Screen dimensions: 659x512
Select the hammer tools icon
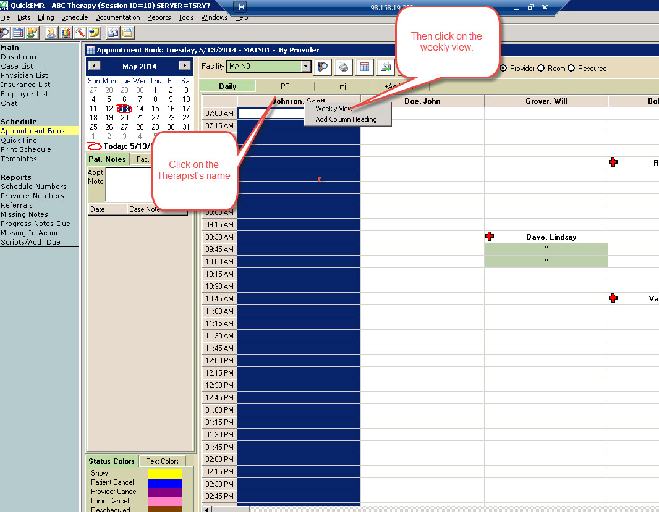pos(80,32)
